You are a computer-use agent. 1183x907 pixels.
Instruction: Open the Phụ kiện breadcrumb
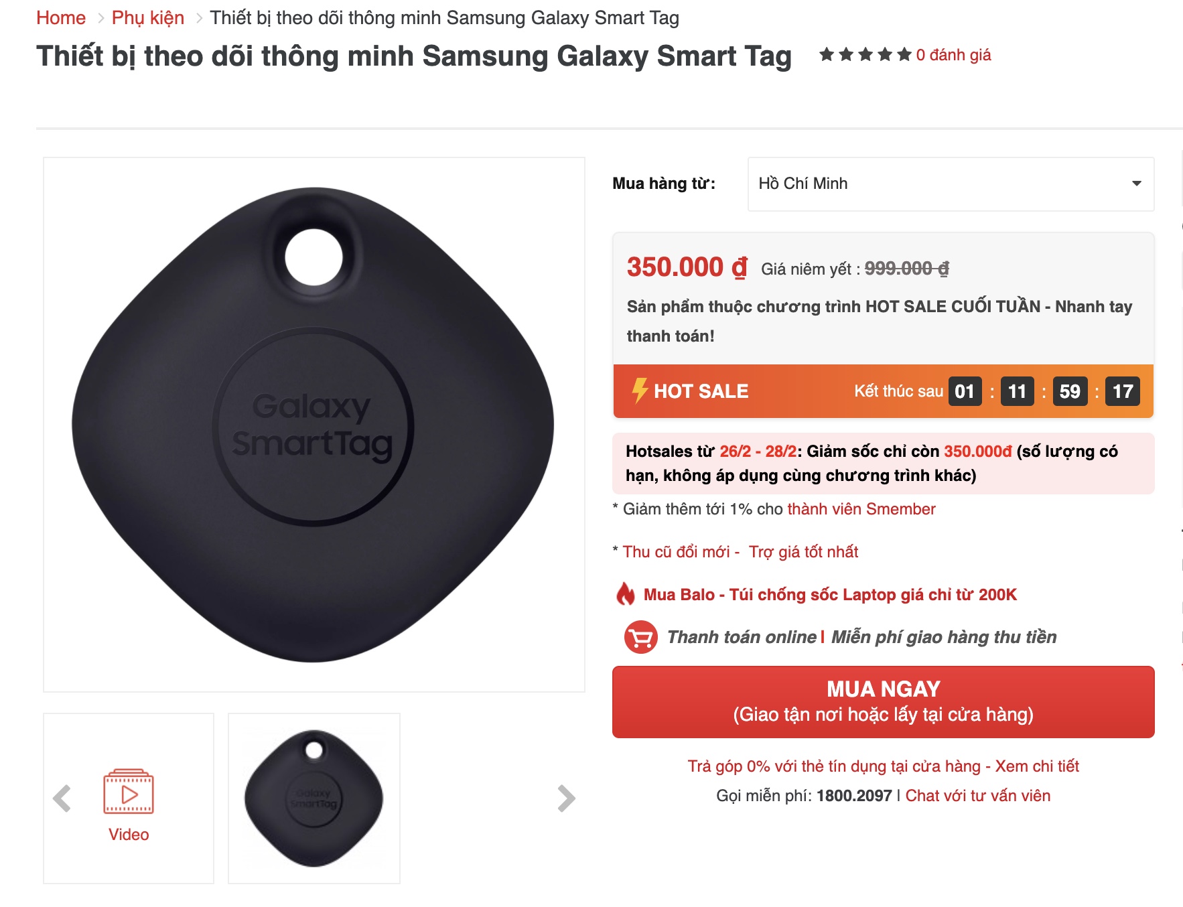(148, 18)
